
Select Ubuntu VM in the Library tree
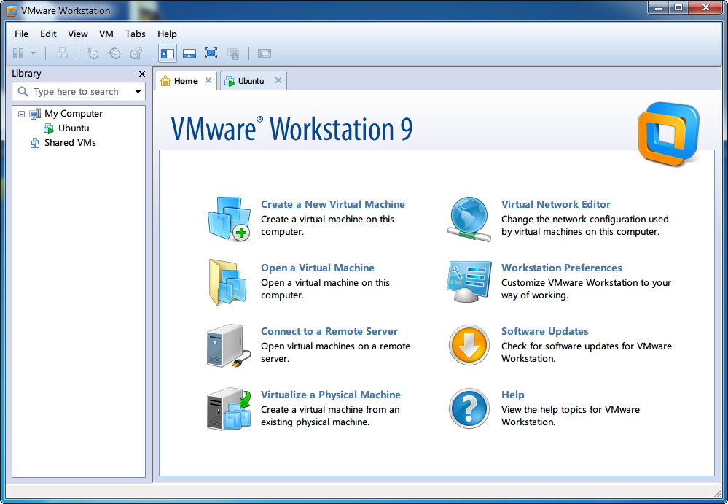click(74, 128)
